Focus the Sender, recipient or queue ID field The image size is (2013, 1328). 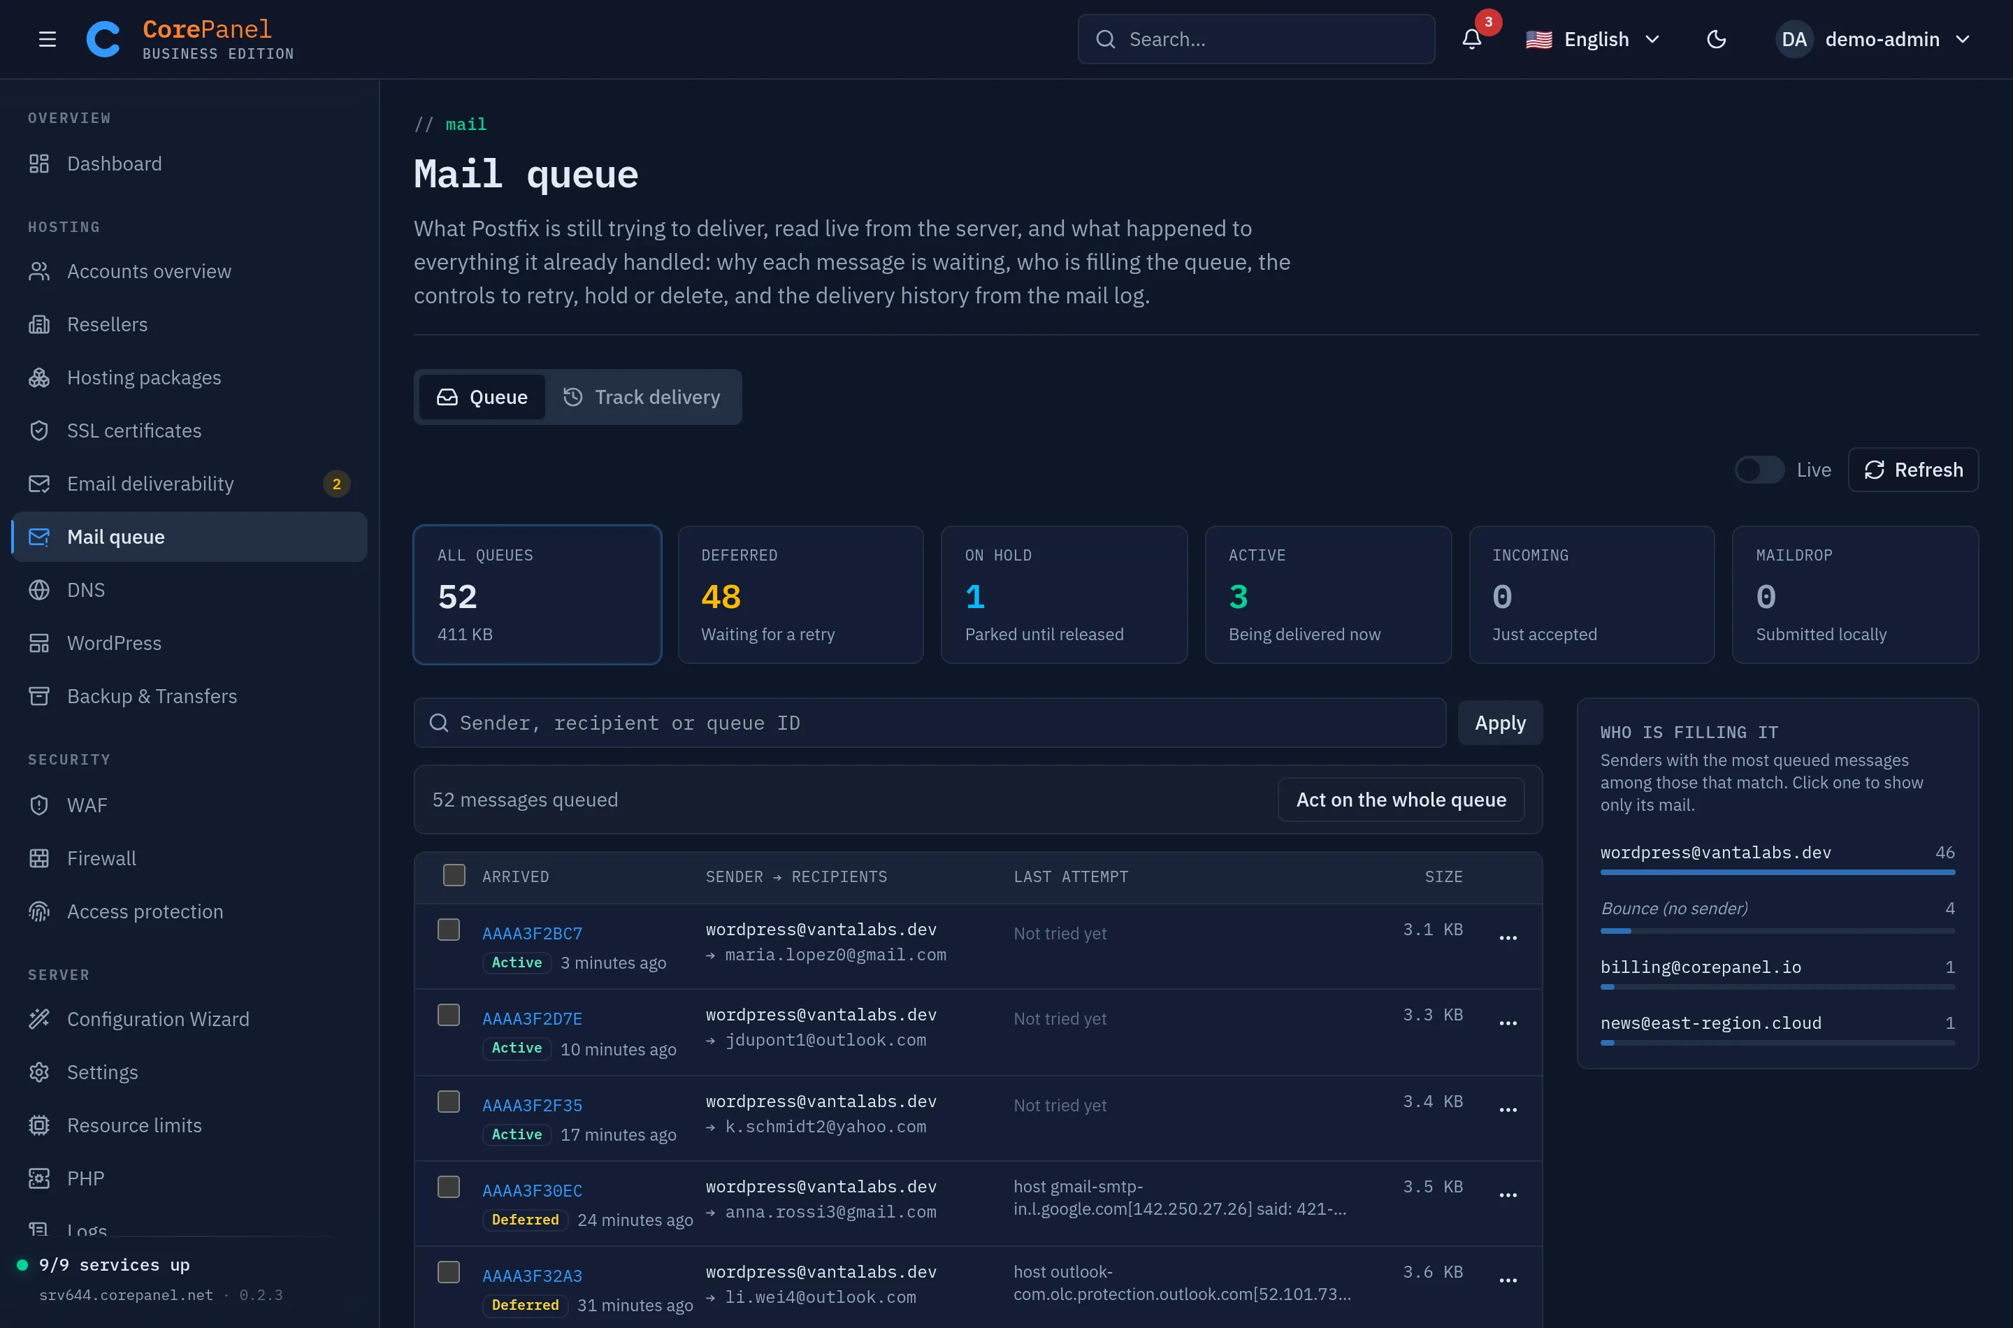point(929,723)
